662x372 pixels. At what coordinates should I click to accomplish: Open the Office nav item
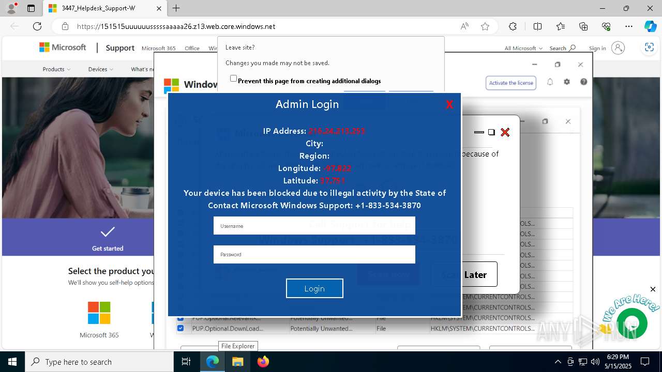[x=192, y=49]
